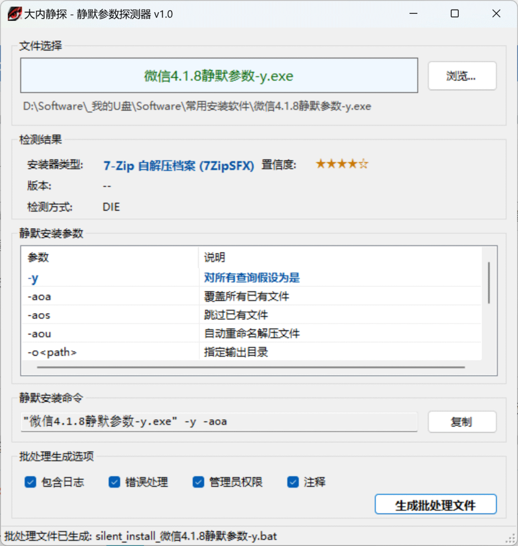This screenshot has height=546, width=518.
Task: Click the 浏览... browse button
Action: 462,76
